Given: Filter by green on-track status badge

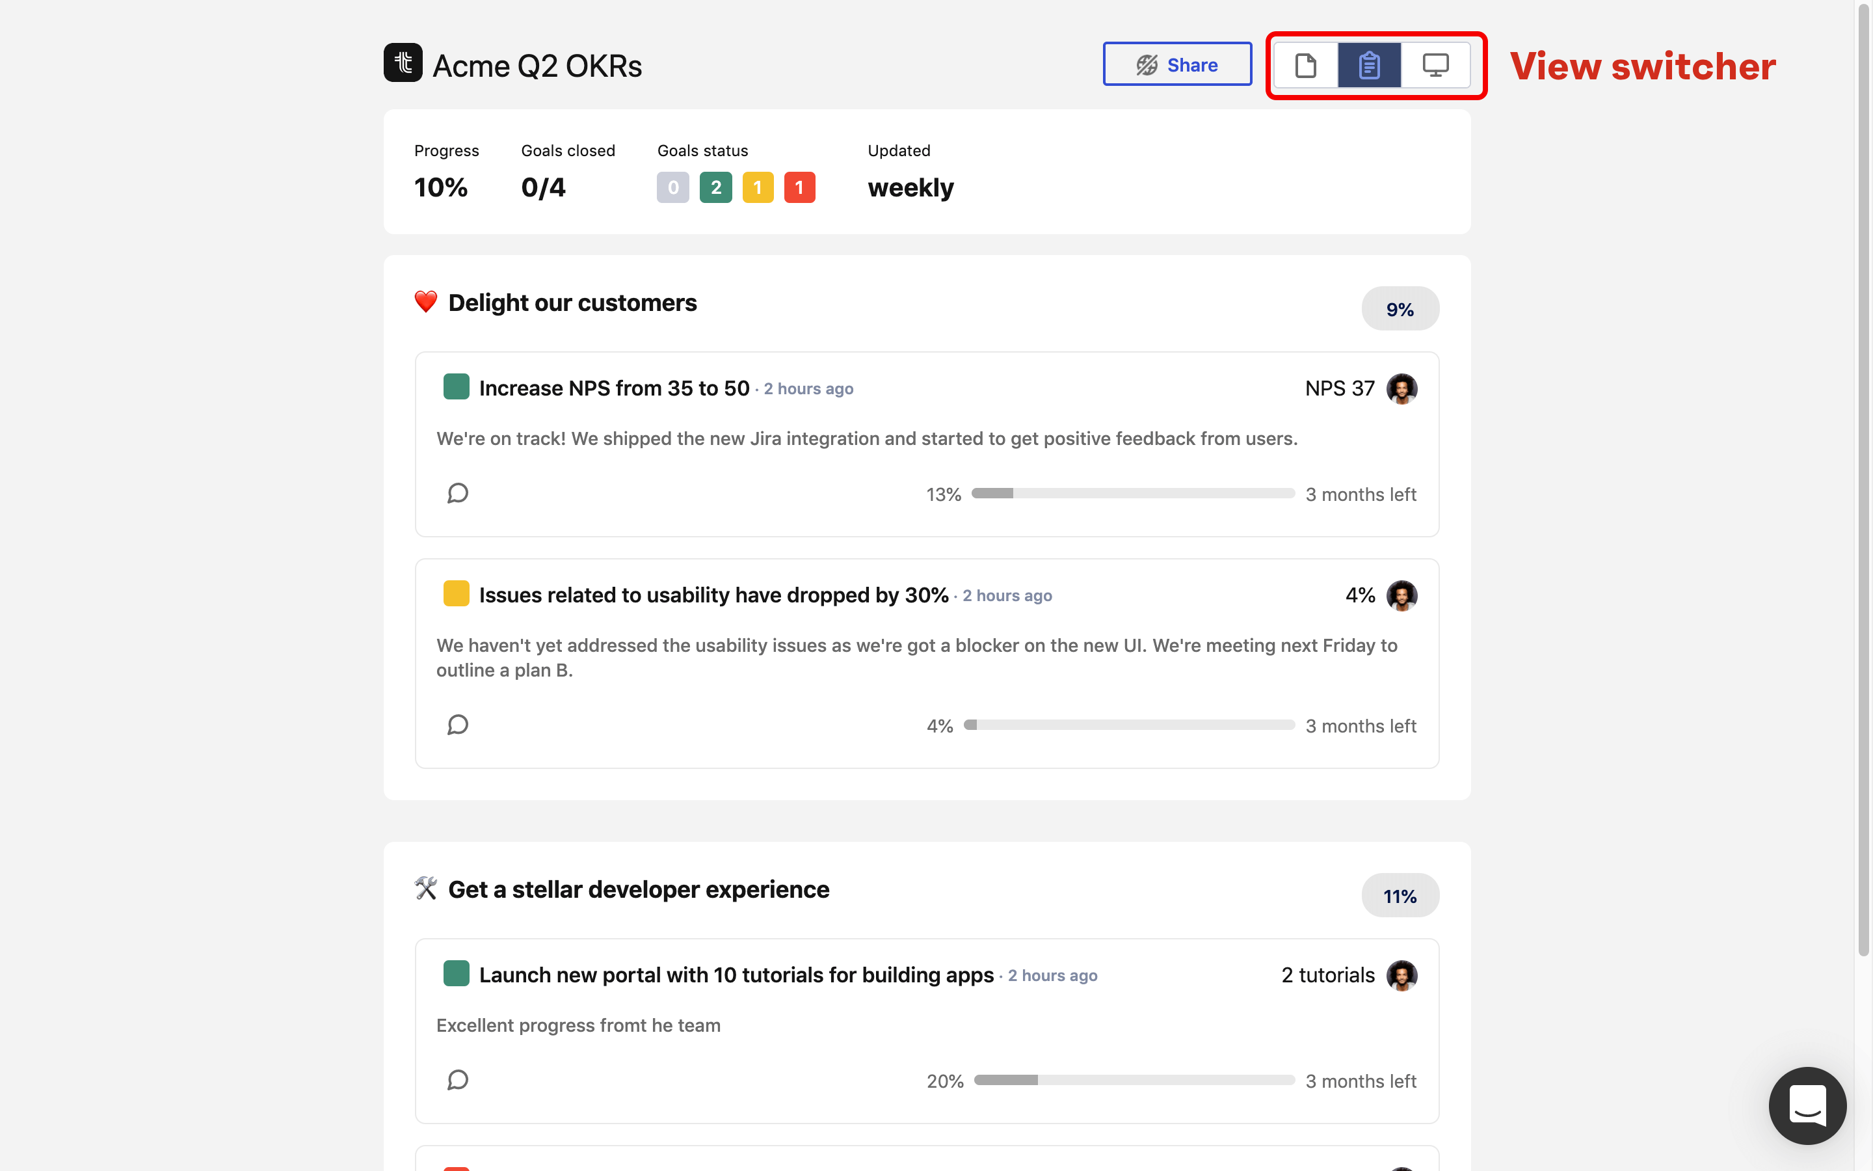Looking at the screenshot, I should [715, 187].
